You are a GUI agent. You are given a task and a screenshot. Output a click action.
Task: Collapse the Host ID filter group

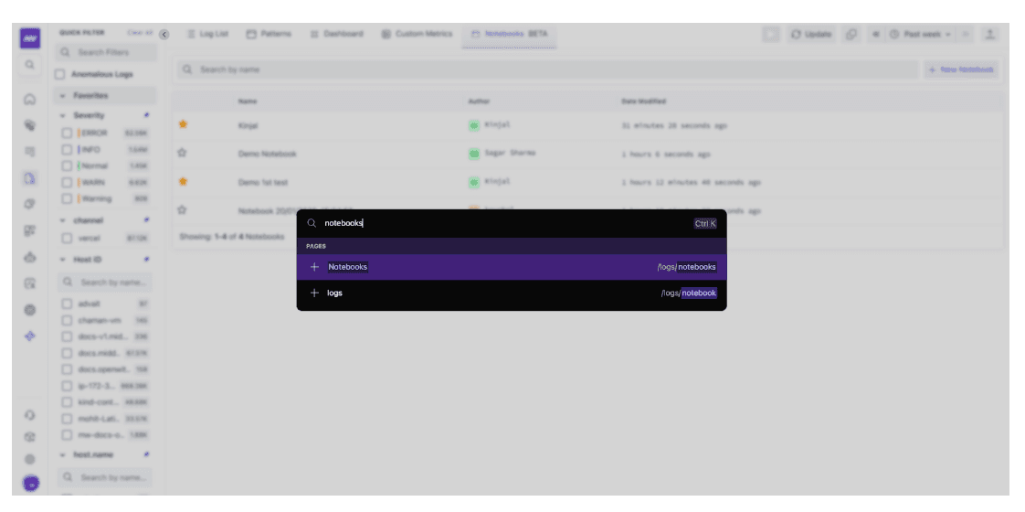(x=63, y=260)
